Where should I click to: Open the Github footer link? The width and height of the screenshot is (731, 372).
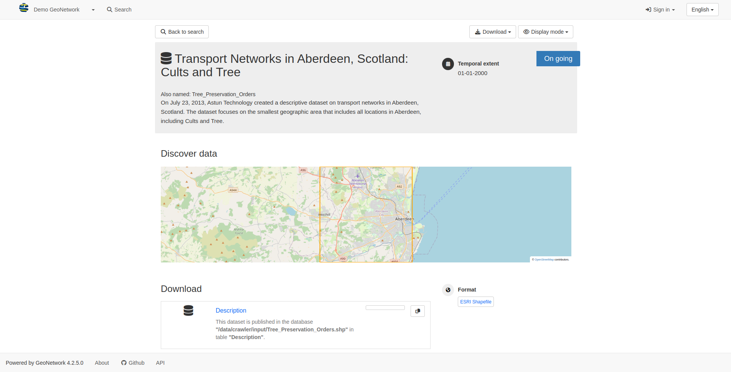133,363
